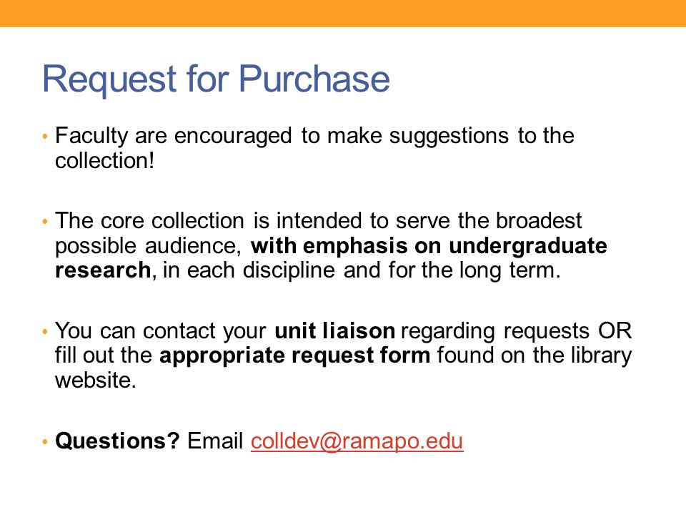Click the orange bullet before 'The core collection'
This screenshot has width=686, height=515.
(x=45, y=222)
